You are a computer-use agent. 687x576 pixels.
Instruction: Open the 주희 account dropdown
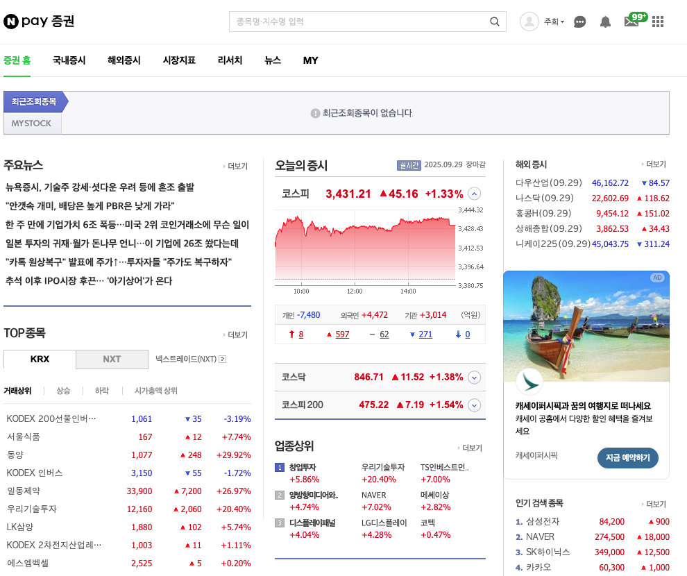[x=554, y=22]
